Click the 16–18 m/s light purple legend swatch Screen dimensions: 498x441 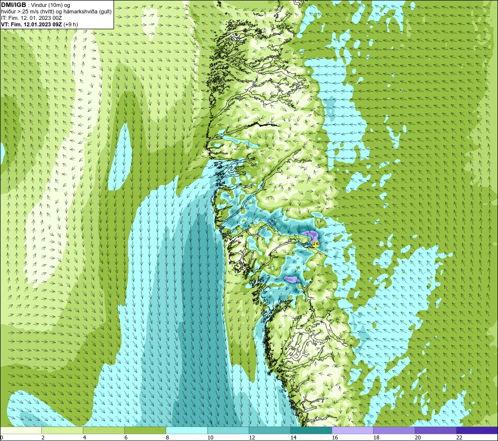pyautogui.click(x=353, y=430)
